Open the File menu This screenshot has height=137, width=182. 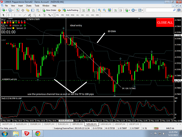tap(6, 6)
